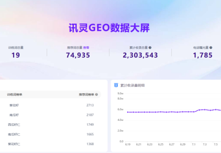This screenshot has height=153, width=221.
Task: Select the 训练词榜单 tab
Action: pos(15,95)
